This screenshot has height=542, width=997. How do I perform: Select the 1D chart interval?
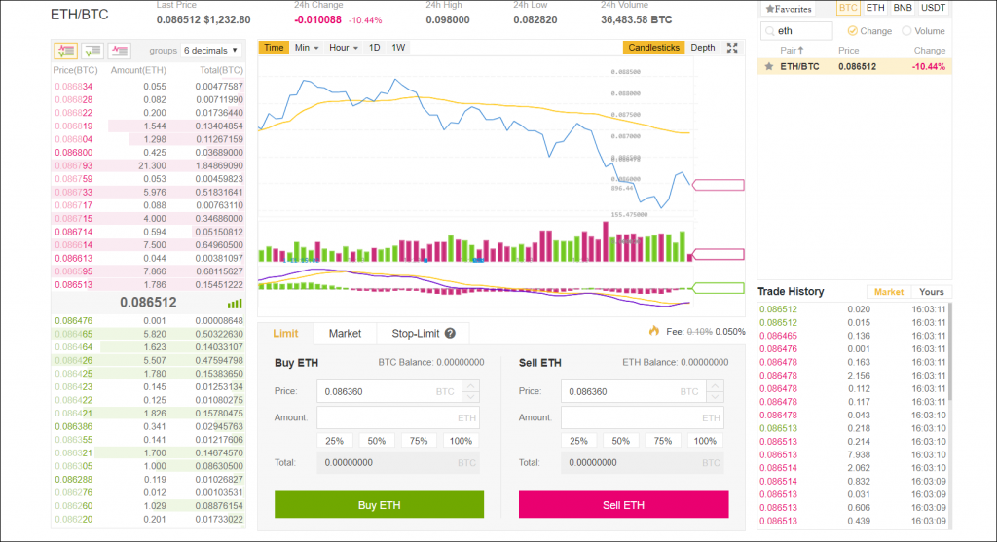(375, 48)
